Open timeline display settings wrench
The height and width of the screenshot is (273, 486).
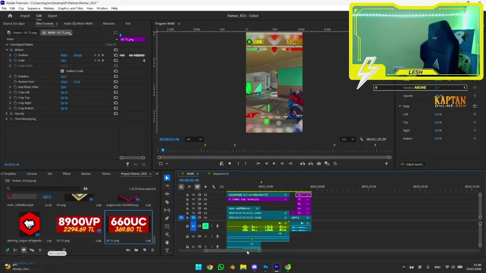[x=214, y=187]
